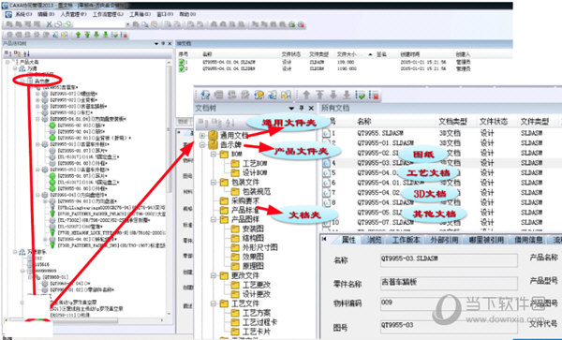
Task: Sort by the 文档类型 column header
Action: (452, 122)
